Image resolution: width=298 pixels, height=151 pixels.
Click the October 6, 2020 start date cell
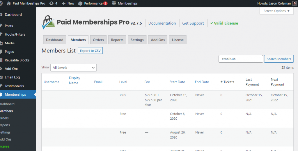point(178,116)
